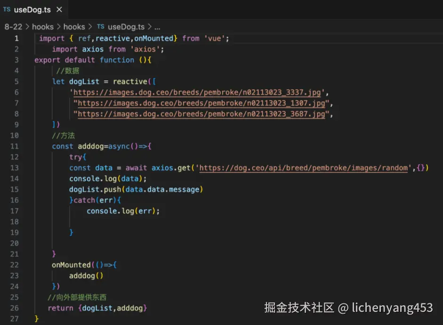Image resolution: width=443 pixels, height=325 pixels.
Task: Open the pembroke n02113023_1307.jpg image URL
Action: click(201, 103)
